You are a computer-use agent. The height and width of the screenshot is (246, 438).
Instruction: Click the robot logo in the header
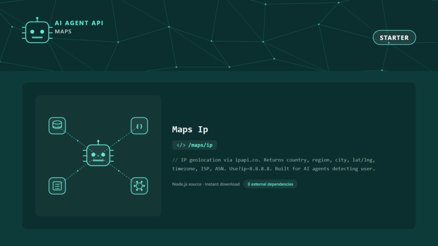(37, 30)
